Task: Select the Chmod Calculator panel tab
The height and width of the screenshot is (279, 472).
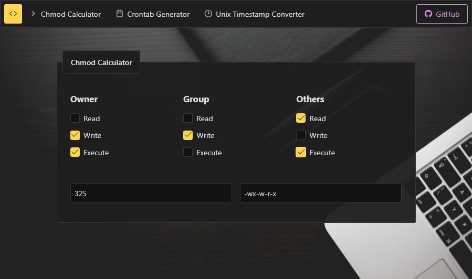Action: click(101, 62)
